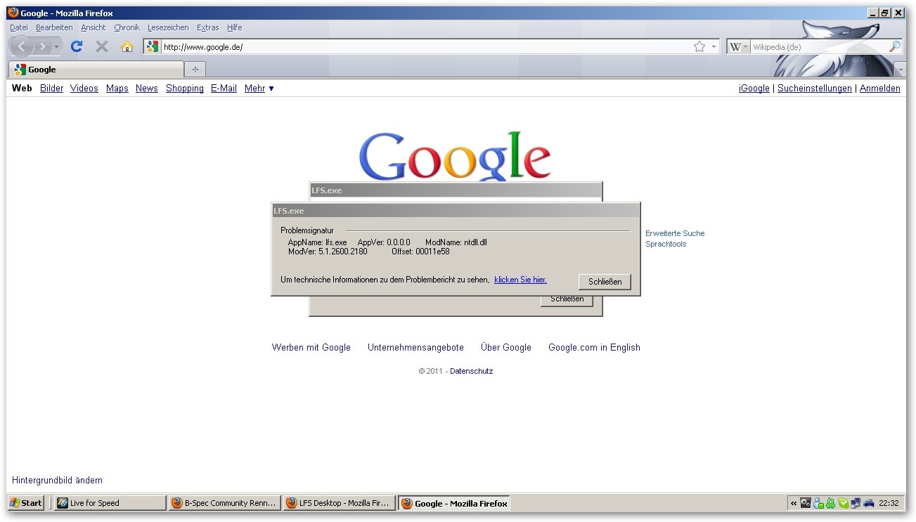Open the network connection tray icon
Viewport: 916px width, 522px height.
click(x=856, y=503)
